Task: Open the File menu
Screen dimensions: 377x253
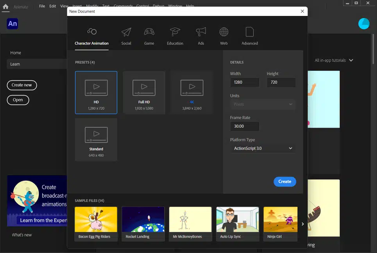Action: point(42,6)
